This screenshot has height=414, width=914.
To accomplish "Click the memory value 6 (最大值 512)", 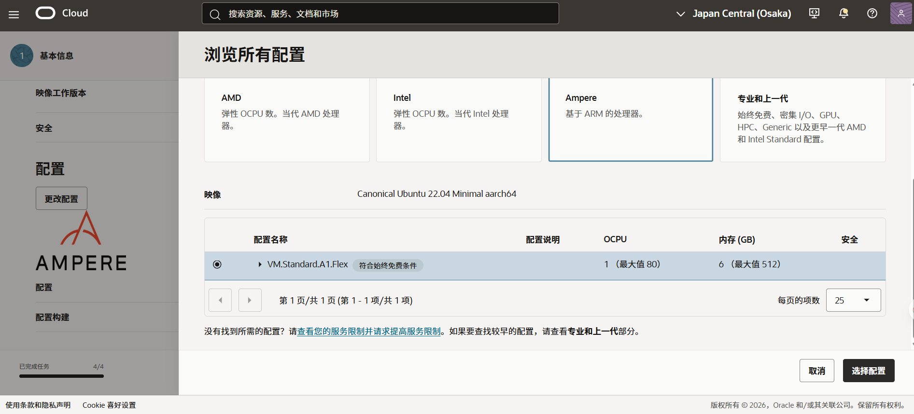I will [750, 264].
